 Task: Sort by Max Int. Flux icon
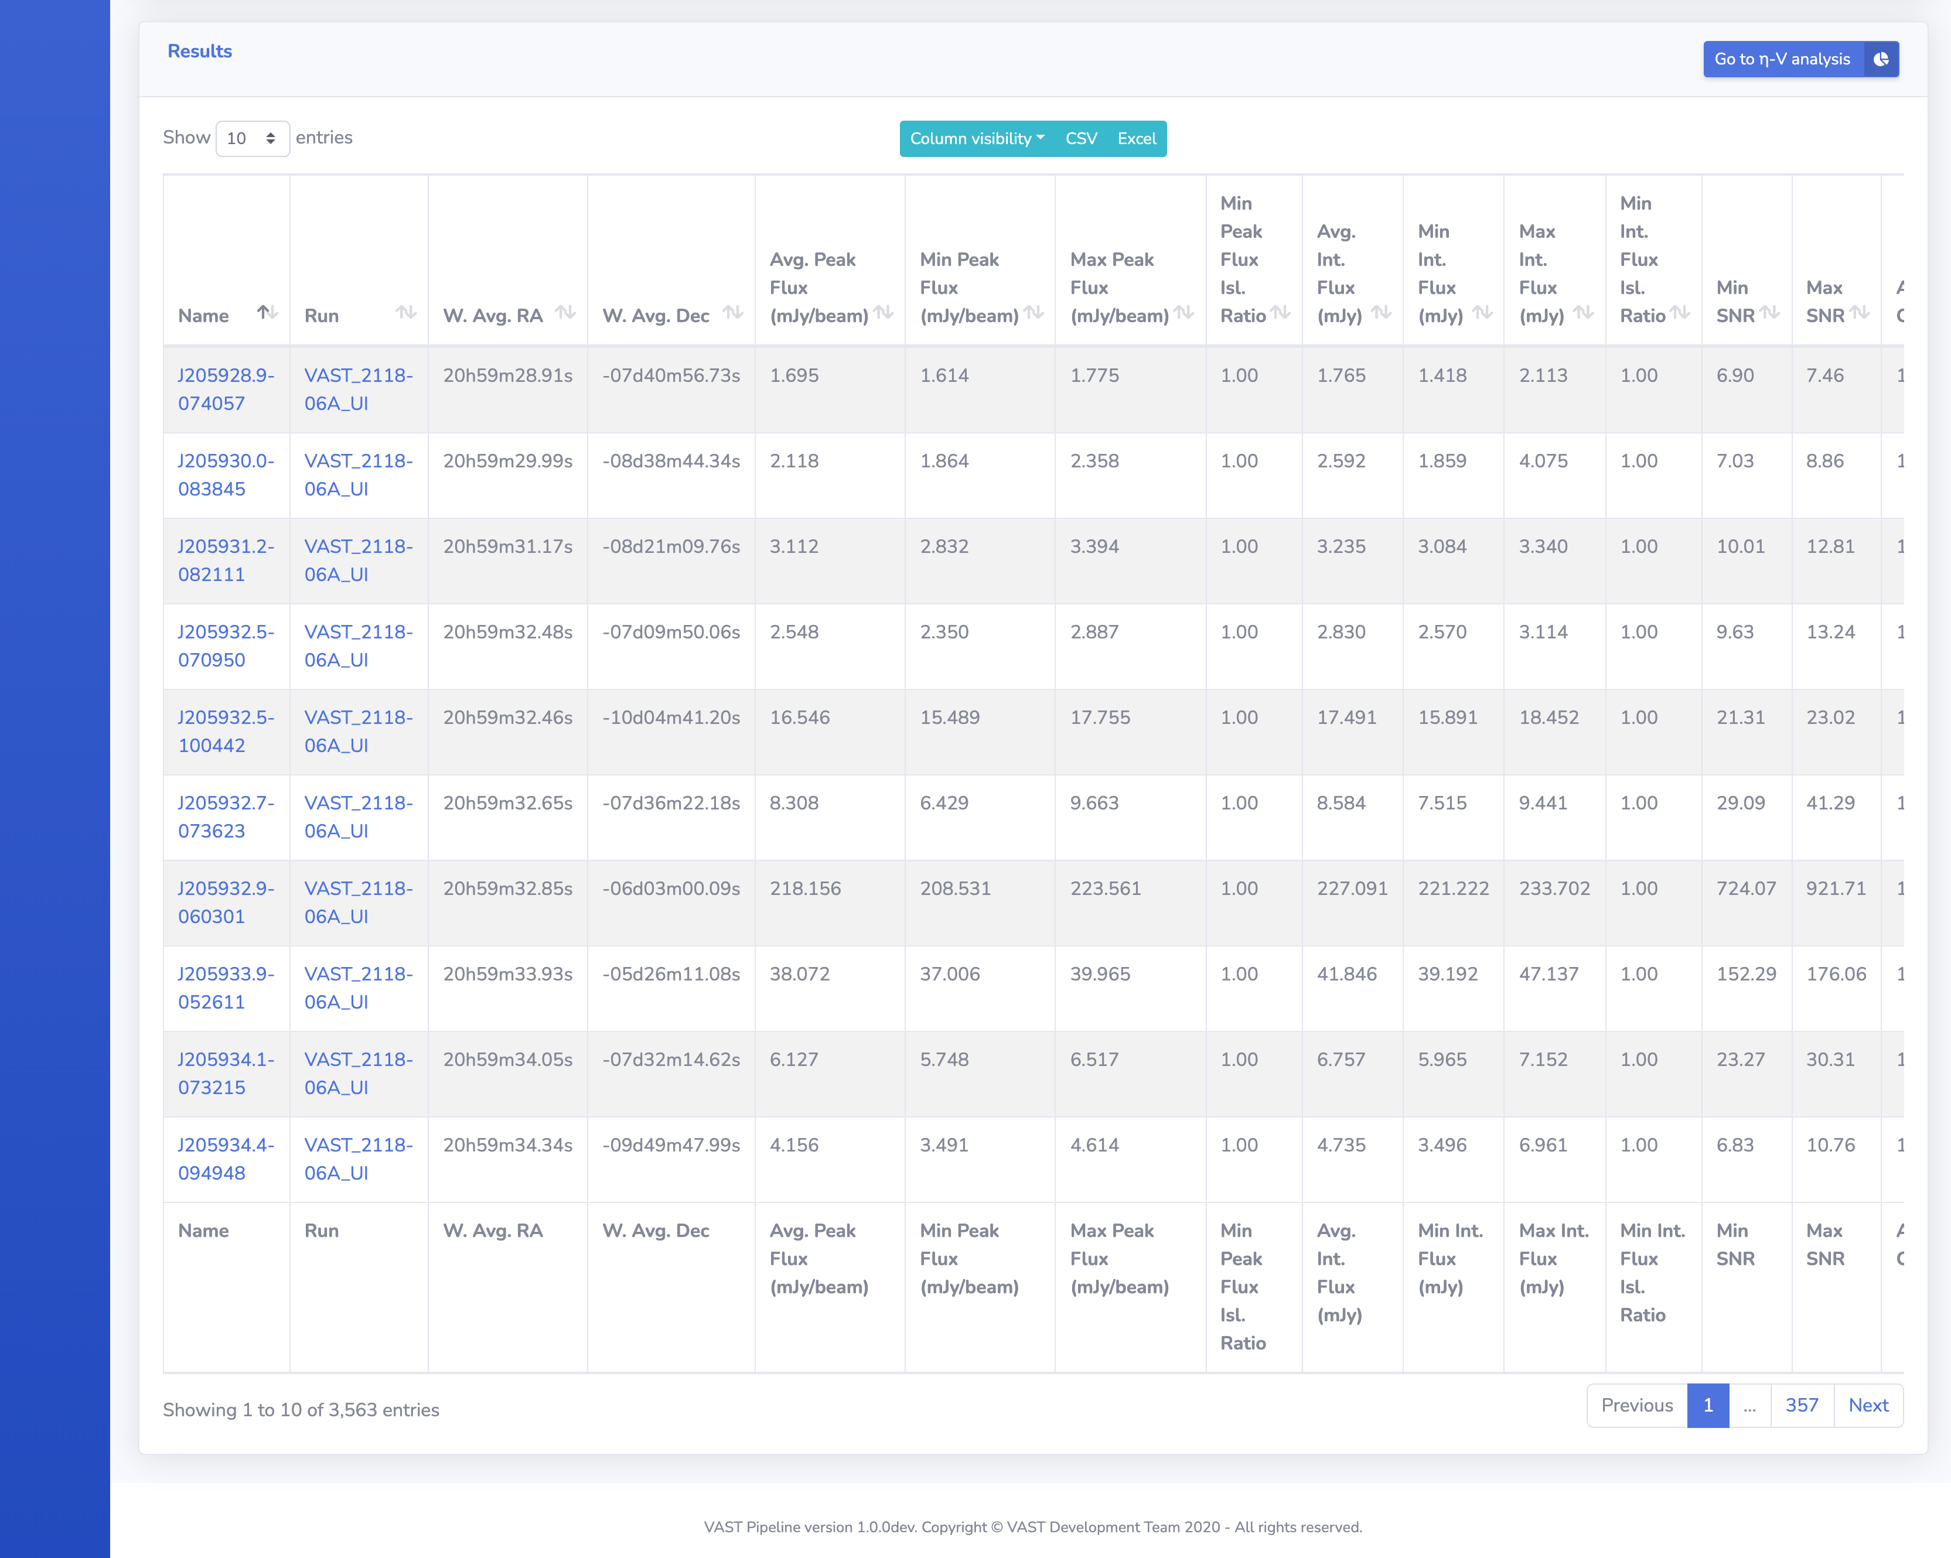tap(1582, 312)
